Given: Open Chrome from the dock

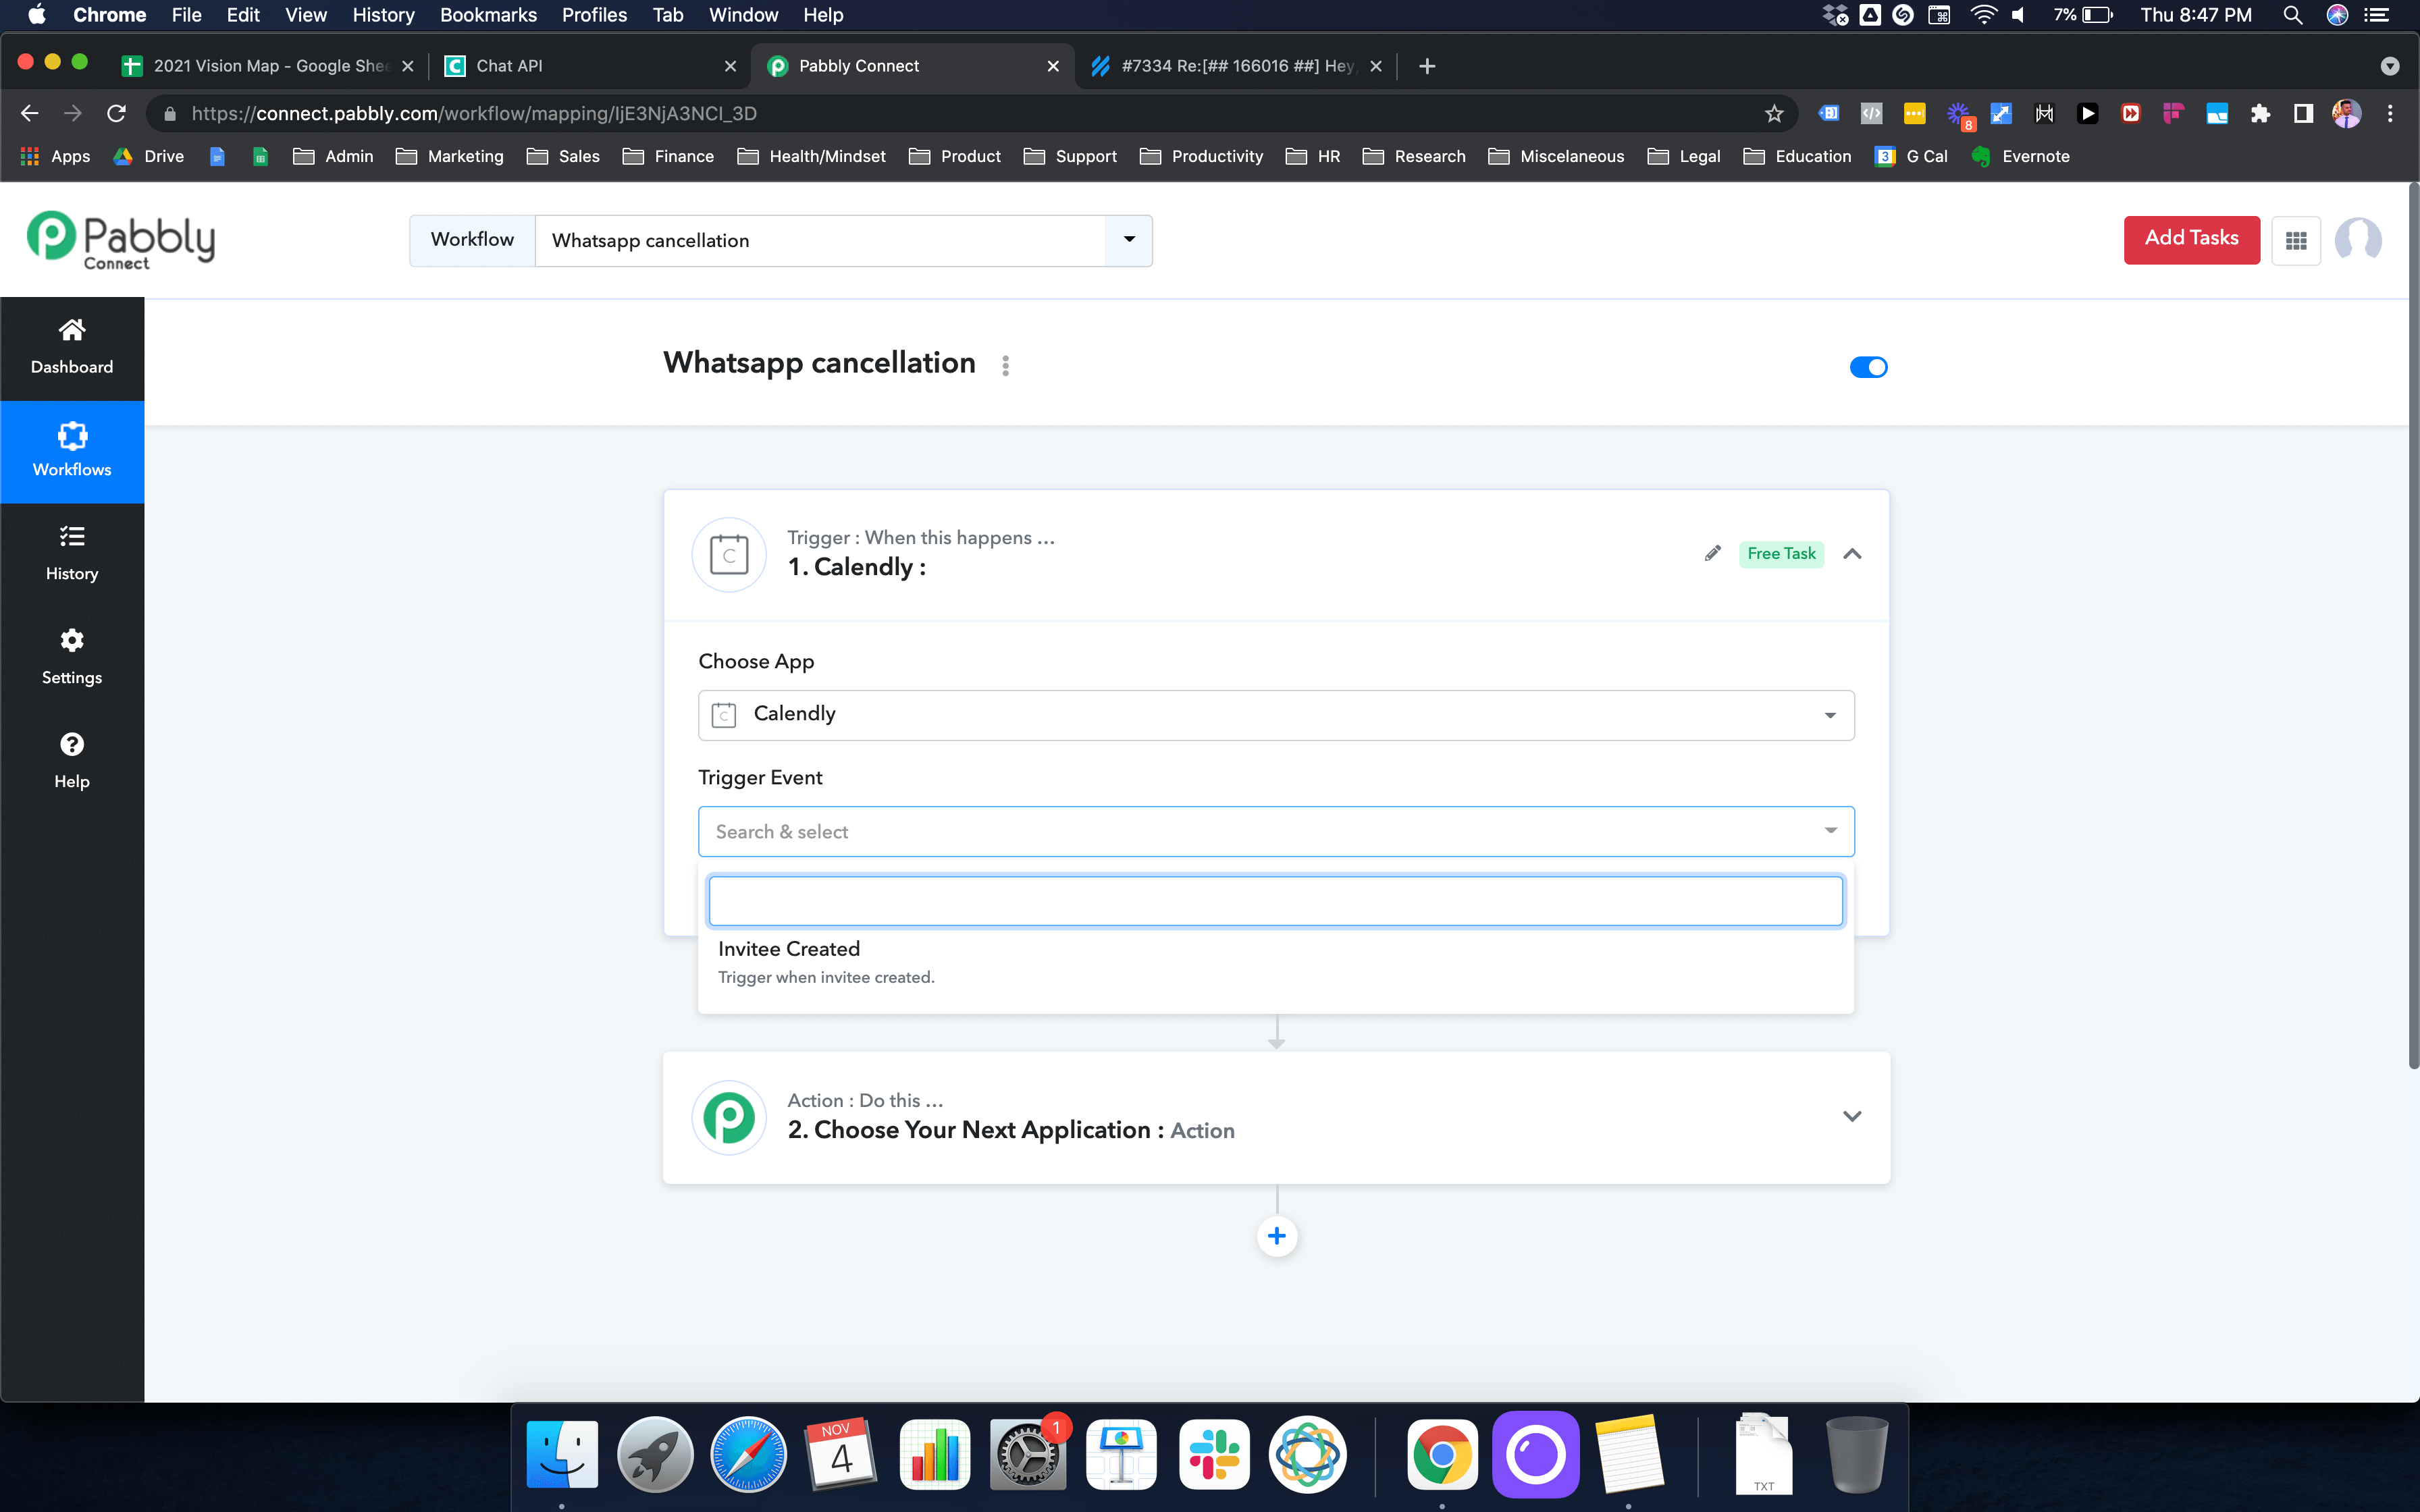Looking at the screenshot, I should tap(1441, 1454).
